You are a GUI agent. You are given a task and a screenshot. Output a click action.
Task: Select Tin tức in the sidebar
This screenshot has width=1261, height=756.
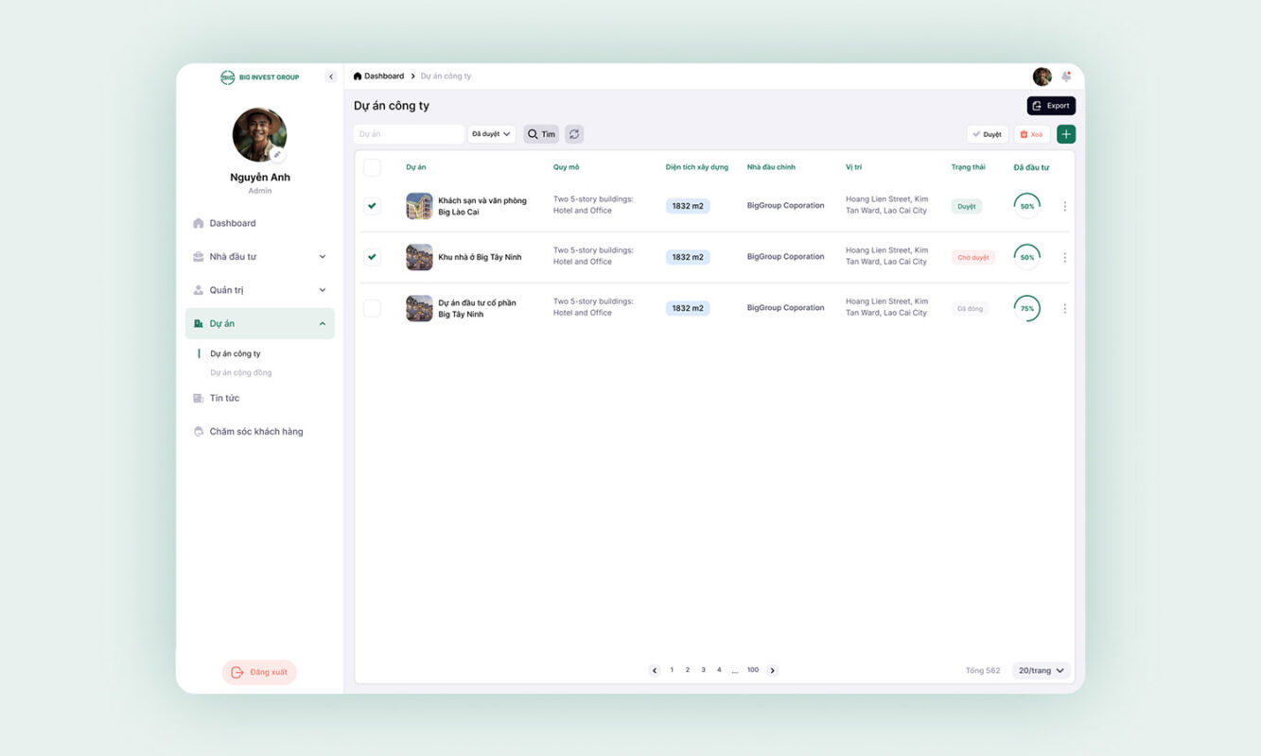[x=225, y=398]
